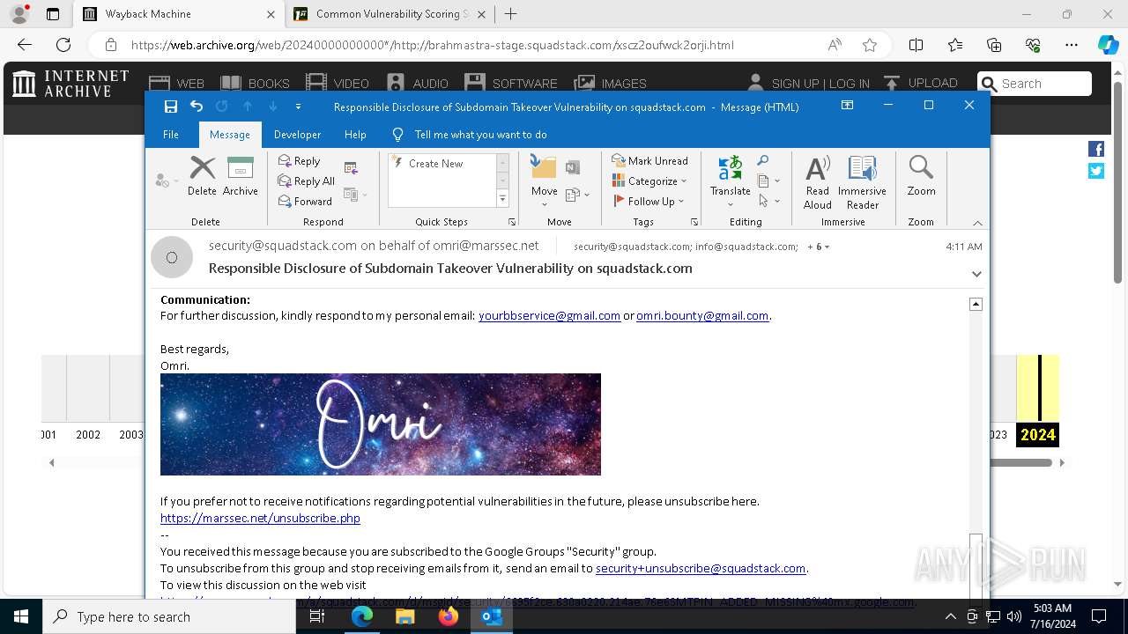Open Windows Start menu
Screen dimensions: 1128x634
point(21,616)
